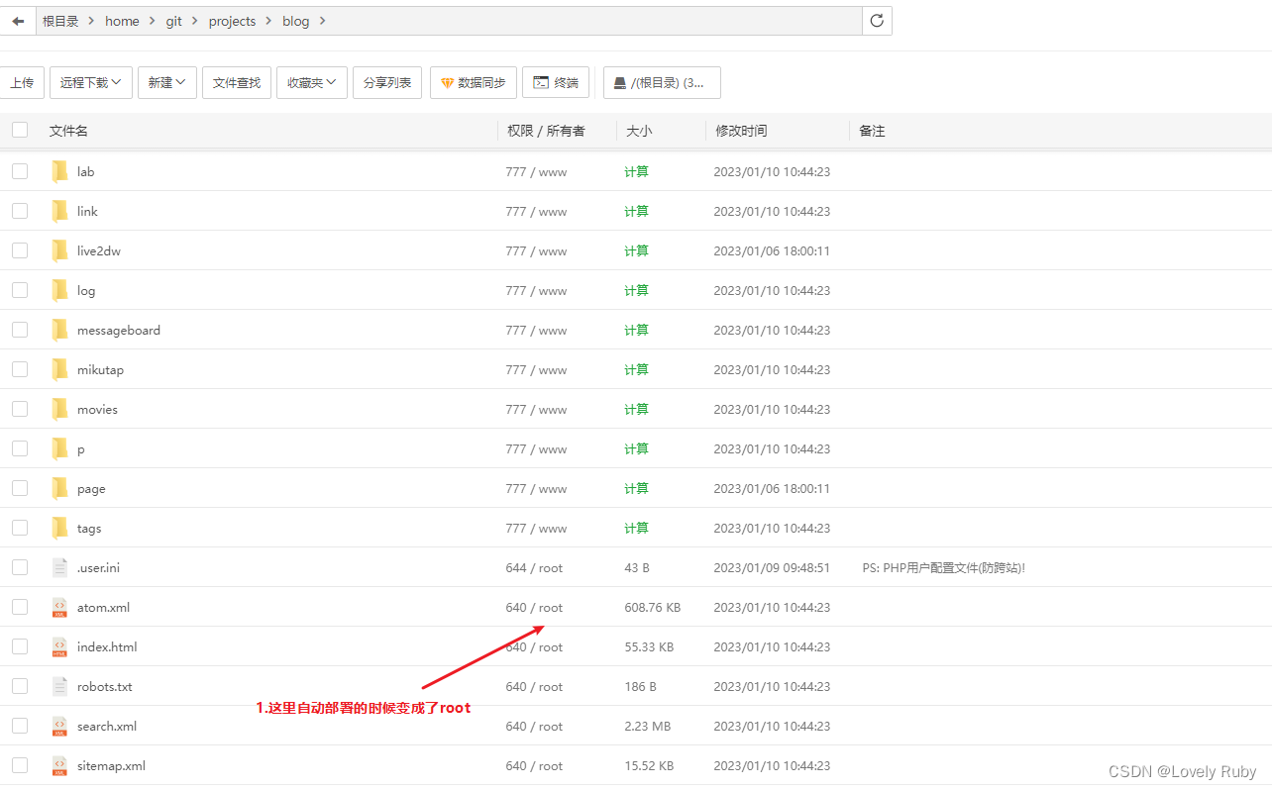Check the box for the link folder
Screen dimensions: 1272x790
[x=20, y=211]
